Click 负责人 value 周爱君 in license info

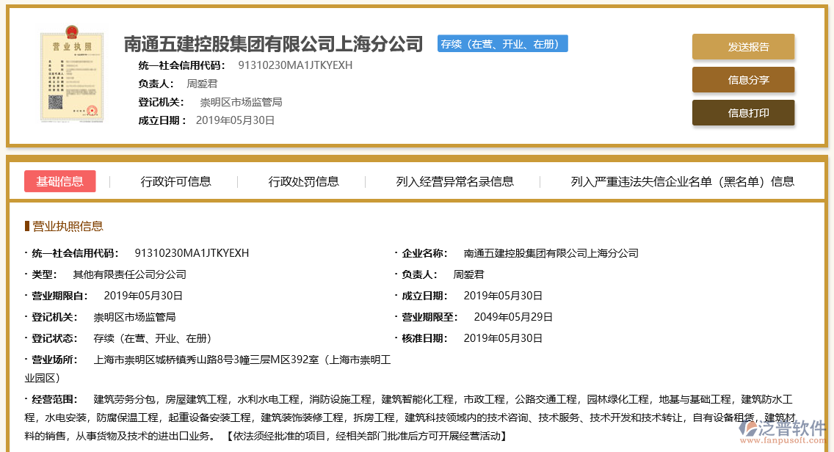(468, 274)
